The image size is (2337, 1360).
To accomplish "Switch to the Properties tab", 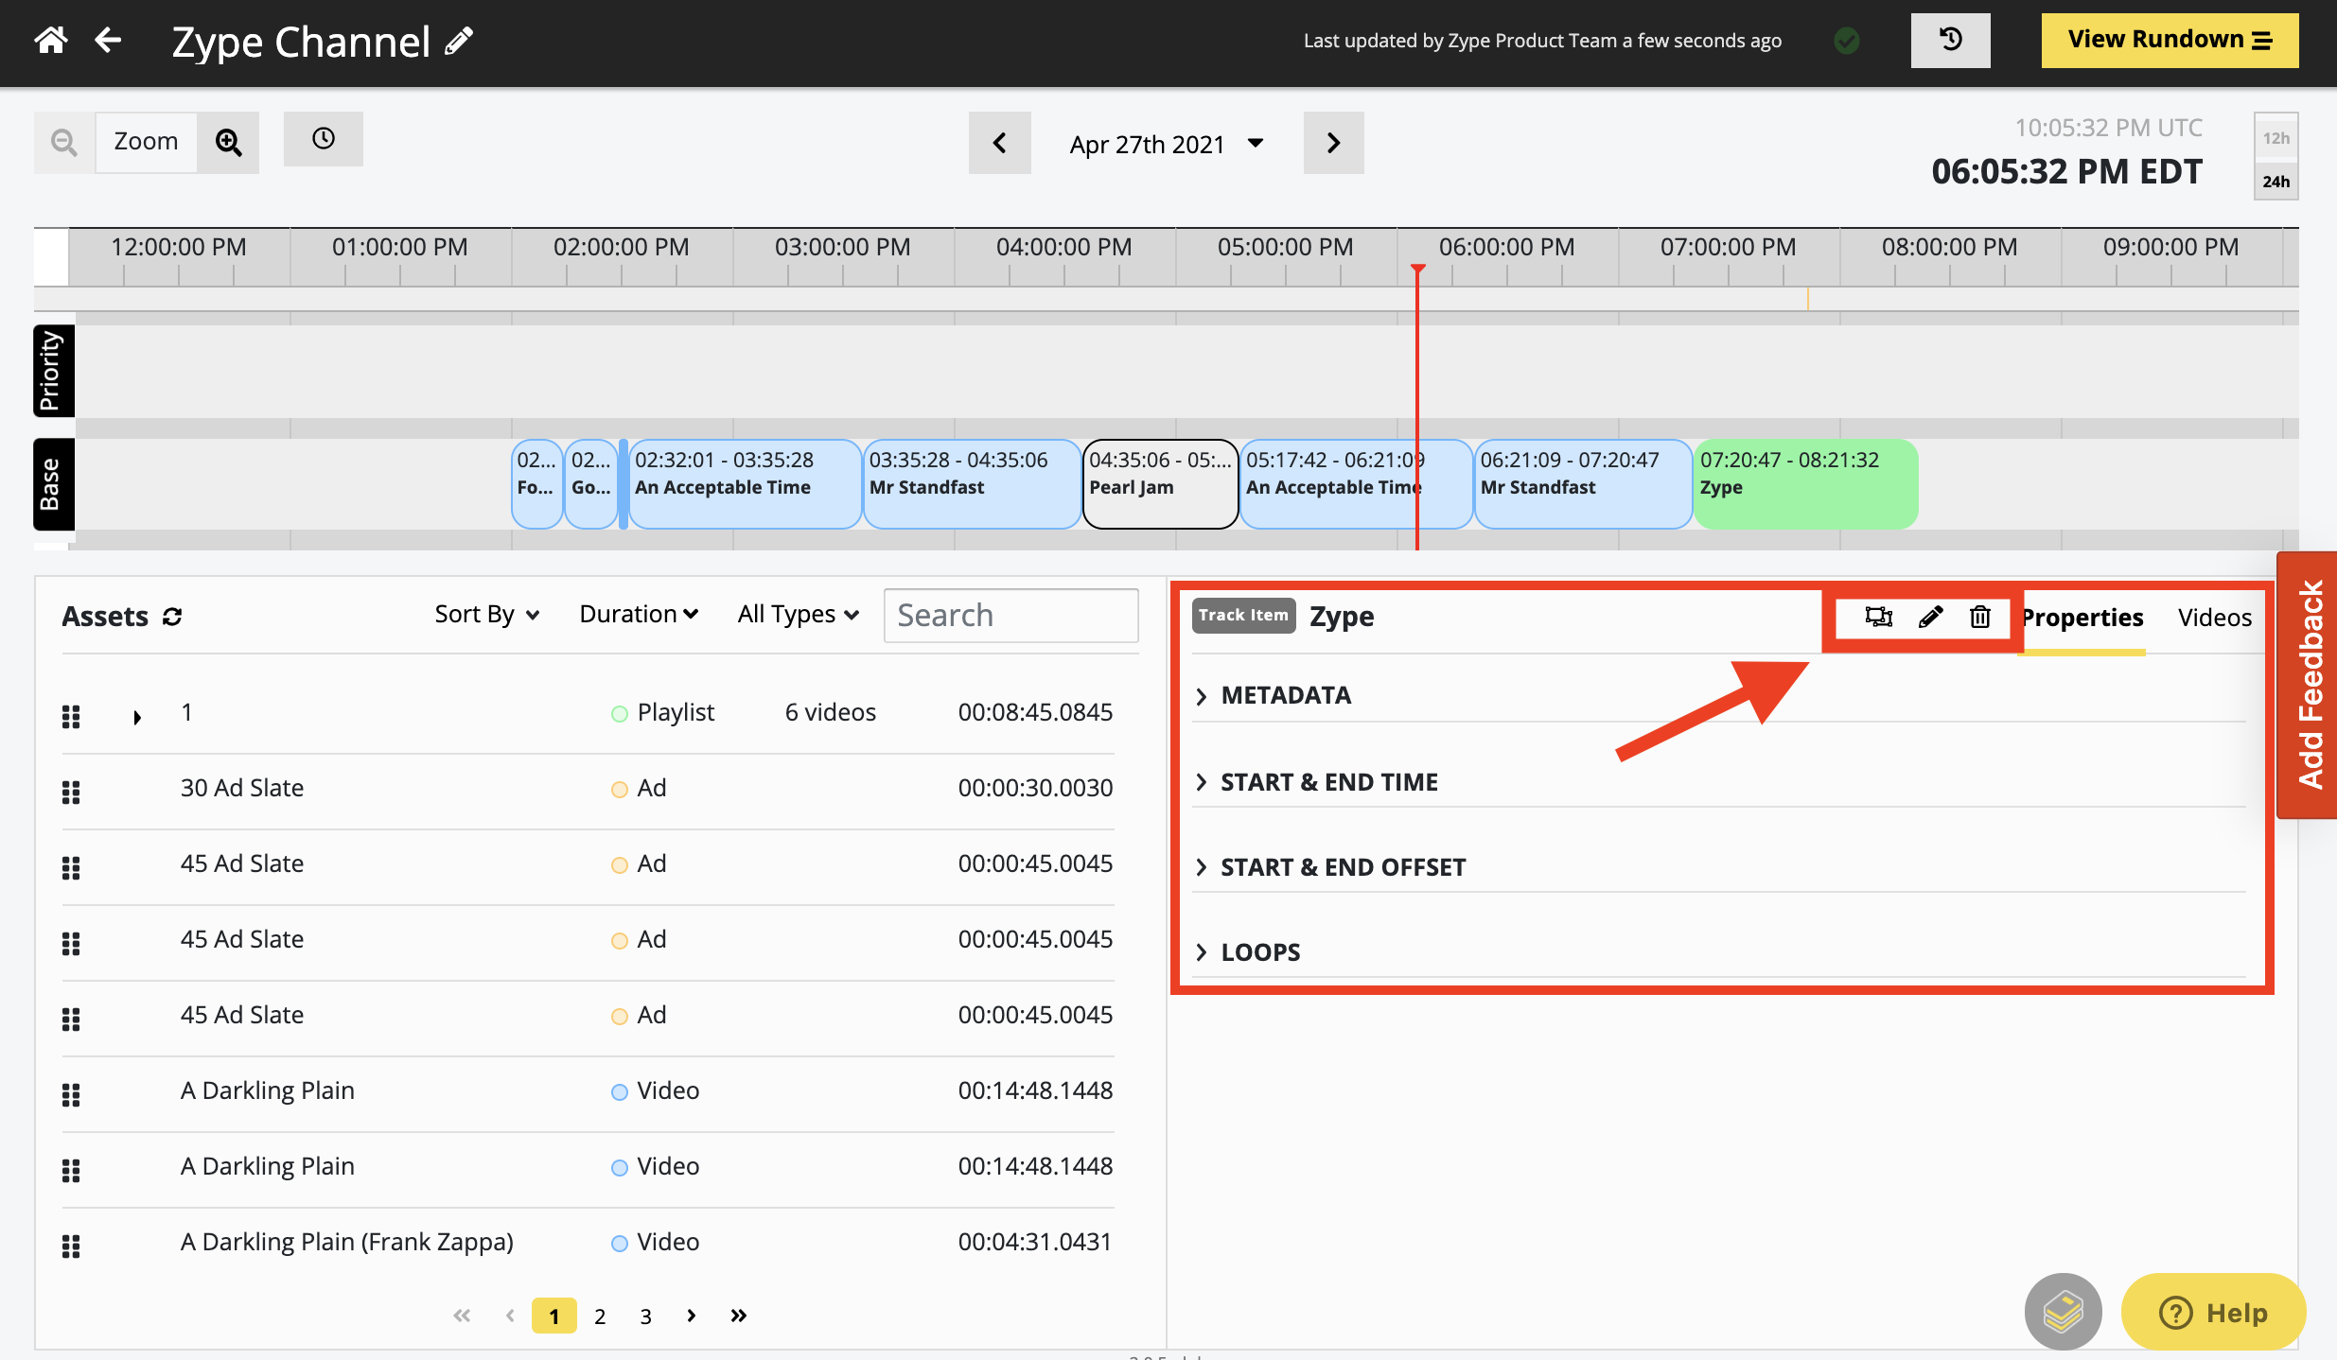I will pyautogui.click(x=2082, y=618).
